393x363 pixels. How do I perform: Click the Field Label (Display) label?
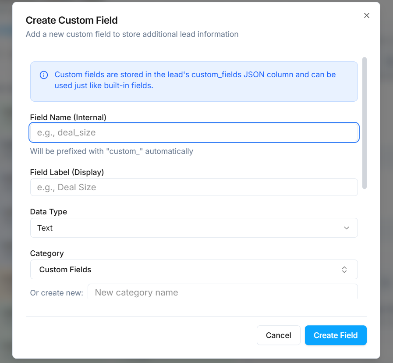67,172
